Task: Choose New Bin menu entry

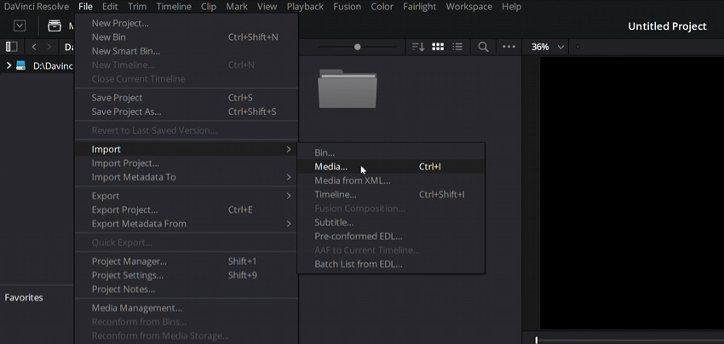Action: 186,37
